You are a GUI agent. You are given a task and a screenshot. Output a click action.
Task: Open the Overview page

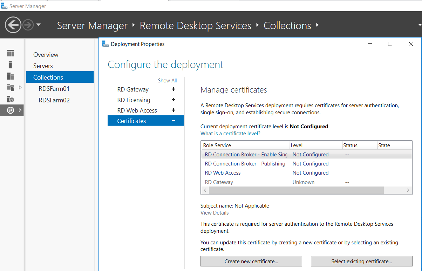[x=46, y=55]
